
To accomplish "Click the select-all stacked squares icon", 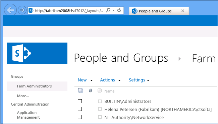I will [x=80, y=91].
